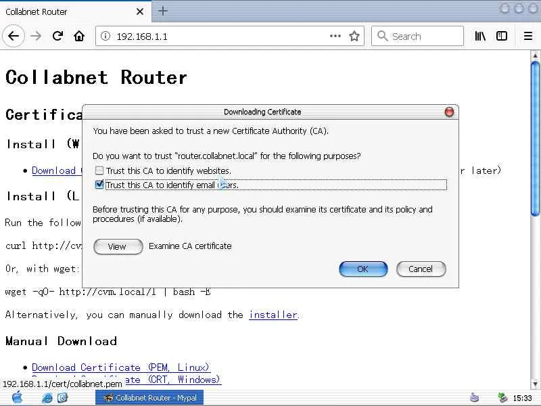Click the second quick launch icon in taskbar
Screen dimensions: 541x406
(62, 398)
